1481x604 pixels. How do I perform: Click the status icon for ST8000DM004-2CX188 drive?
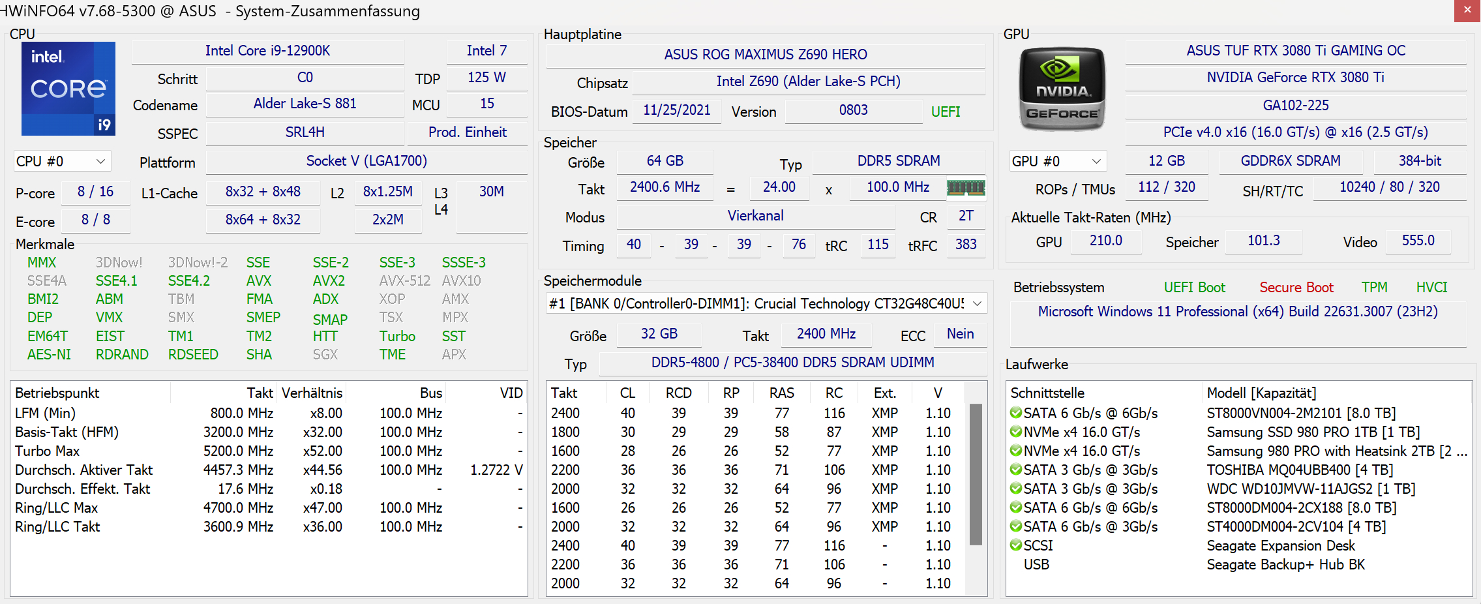tap(1016, 507)
